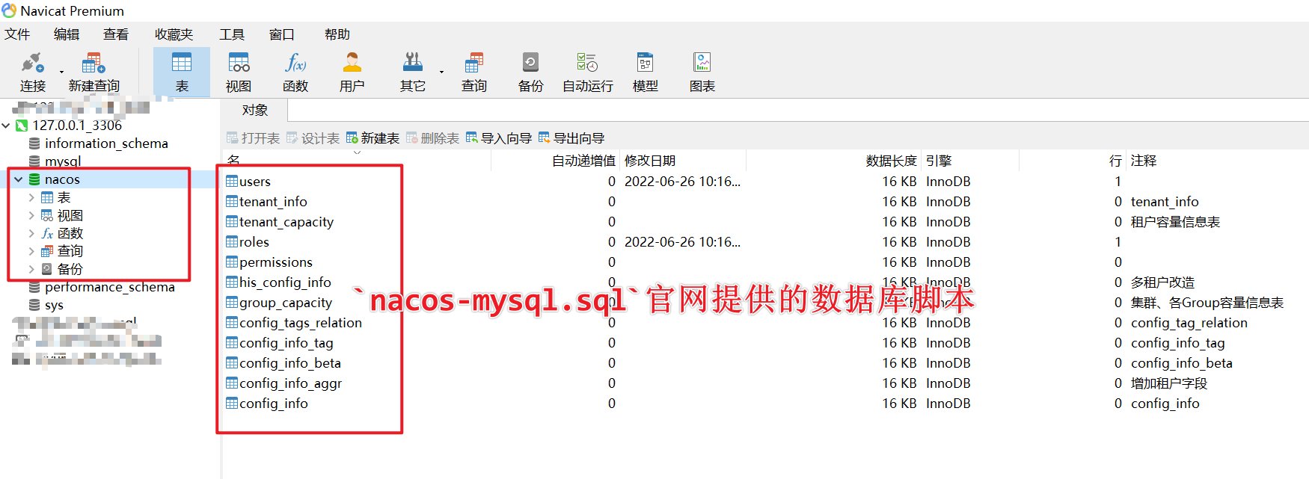Click the 增加租户字段 comment cell
Viewport: 1309px width, 479px height.
pyautogui.click(x=1169, y=383)
